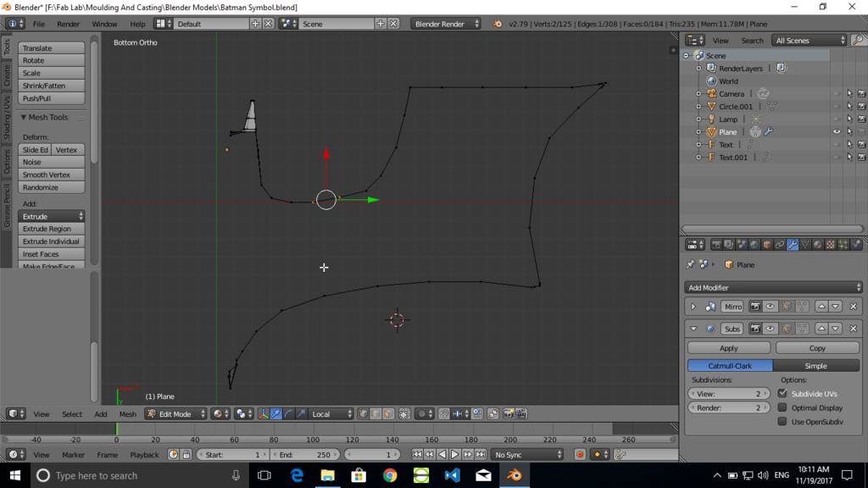Click the Smooth Vertex button
Image resolution: width=868 pixels, height=488 pixels.
coord(52,175)
